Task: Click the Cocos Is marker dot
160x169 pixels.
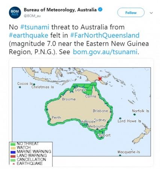Action: click(x=20, y=87)
